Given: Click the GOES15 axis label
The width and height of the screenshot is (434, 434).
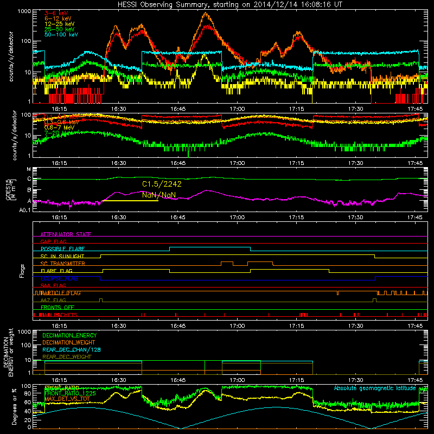Looking at the screenshot, I should [11, 189].
